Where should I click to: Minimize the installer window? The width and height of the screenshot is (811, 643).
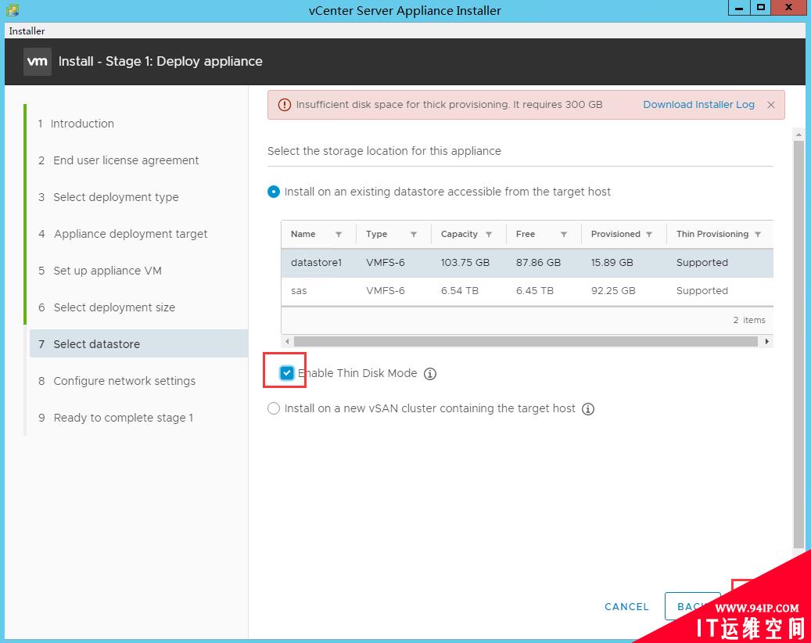click(x=738, y=8)
